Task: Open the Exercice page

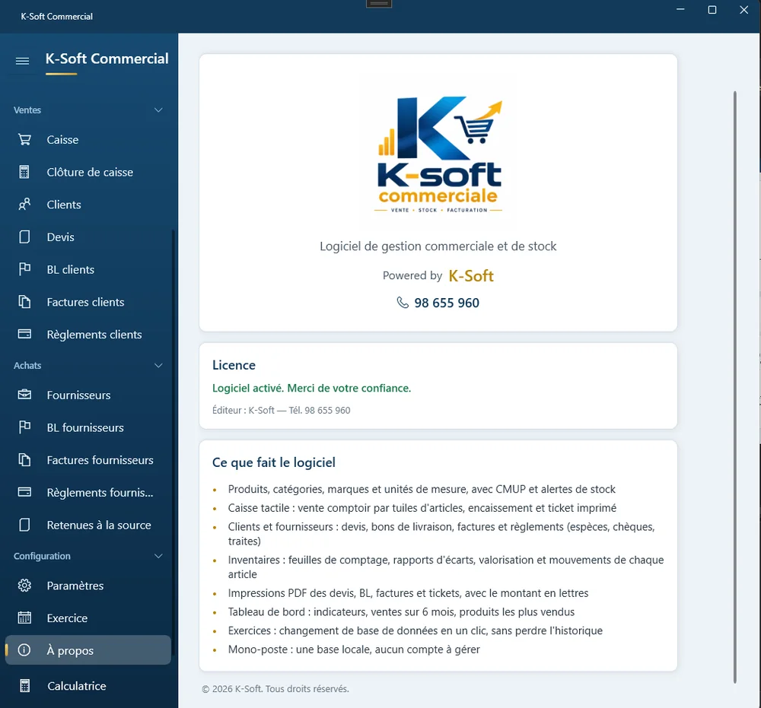Action: (x=88, y=618)
